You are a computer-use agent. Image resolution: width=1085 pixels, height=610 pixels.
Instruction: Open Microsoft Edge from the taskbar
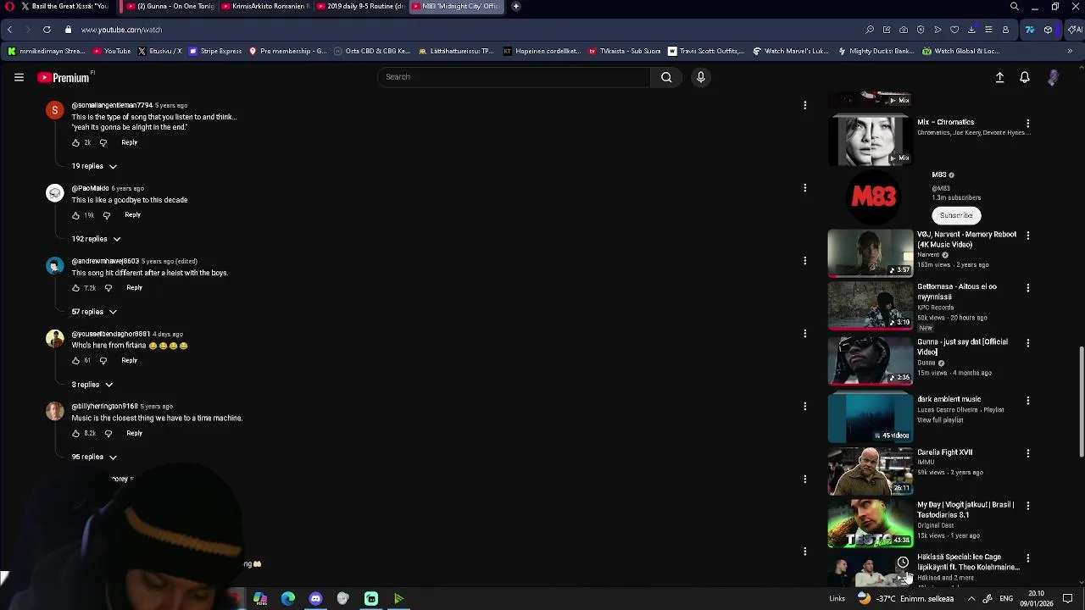click(x=288, y=599)
